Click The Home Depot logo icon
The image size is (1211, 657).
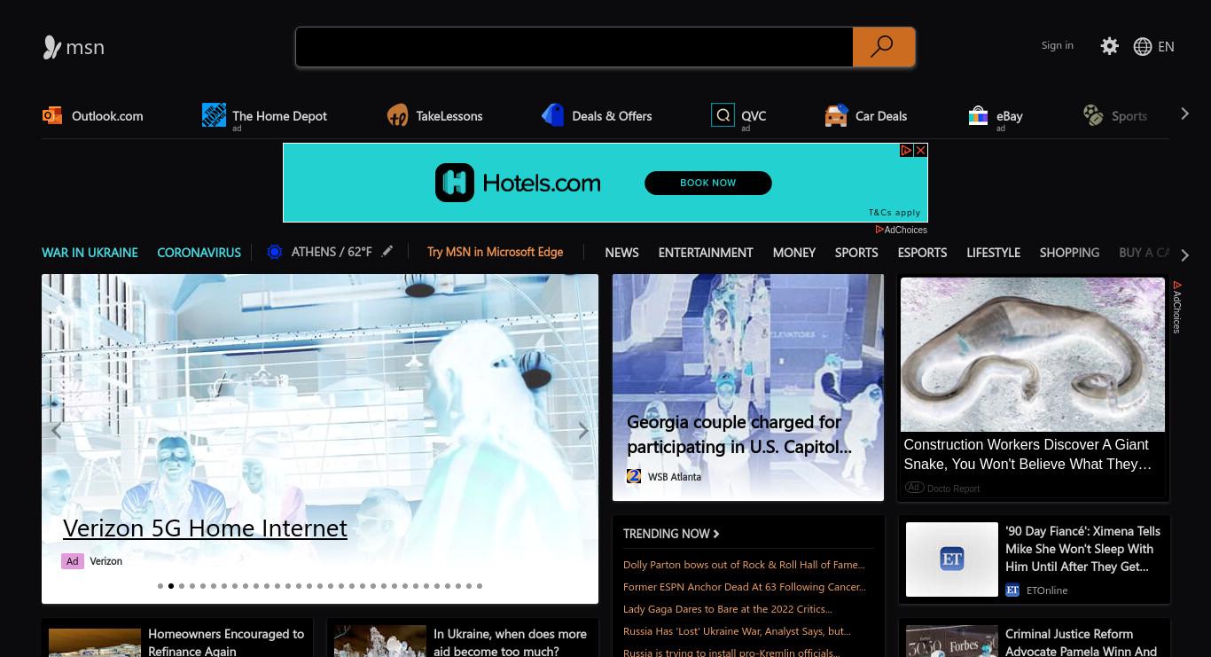click(x=214, y=115)
